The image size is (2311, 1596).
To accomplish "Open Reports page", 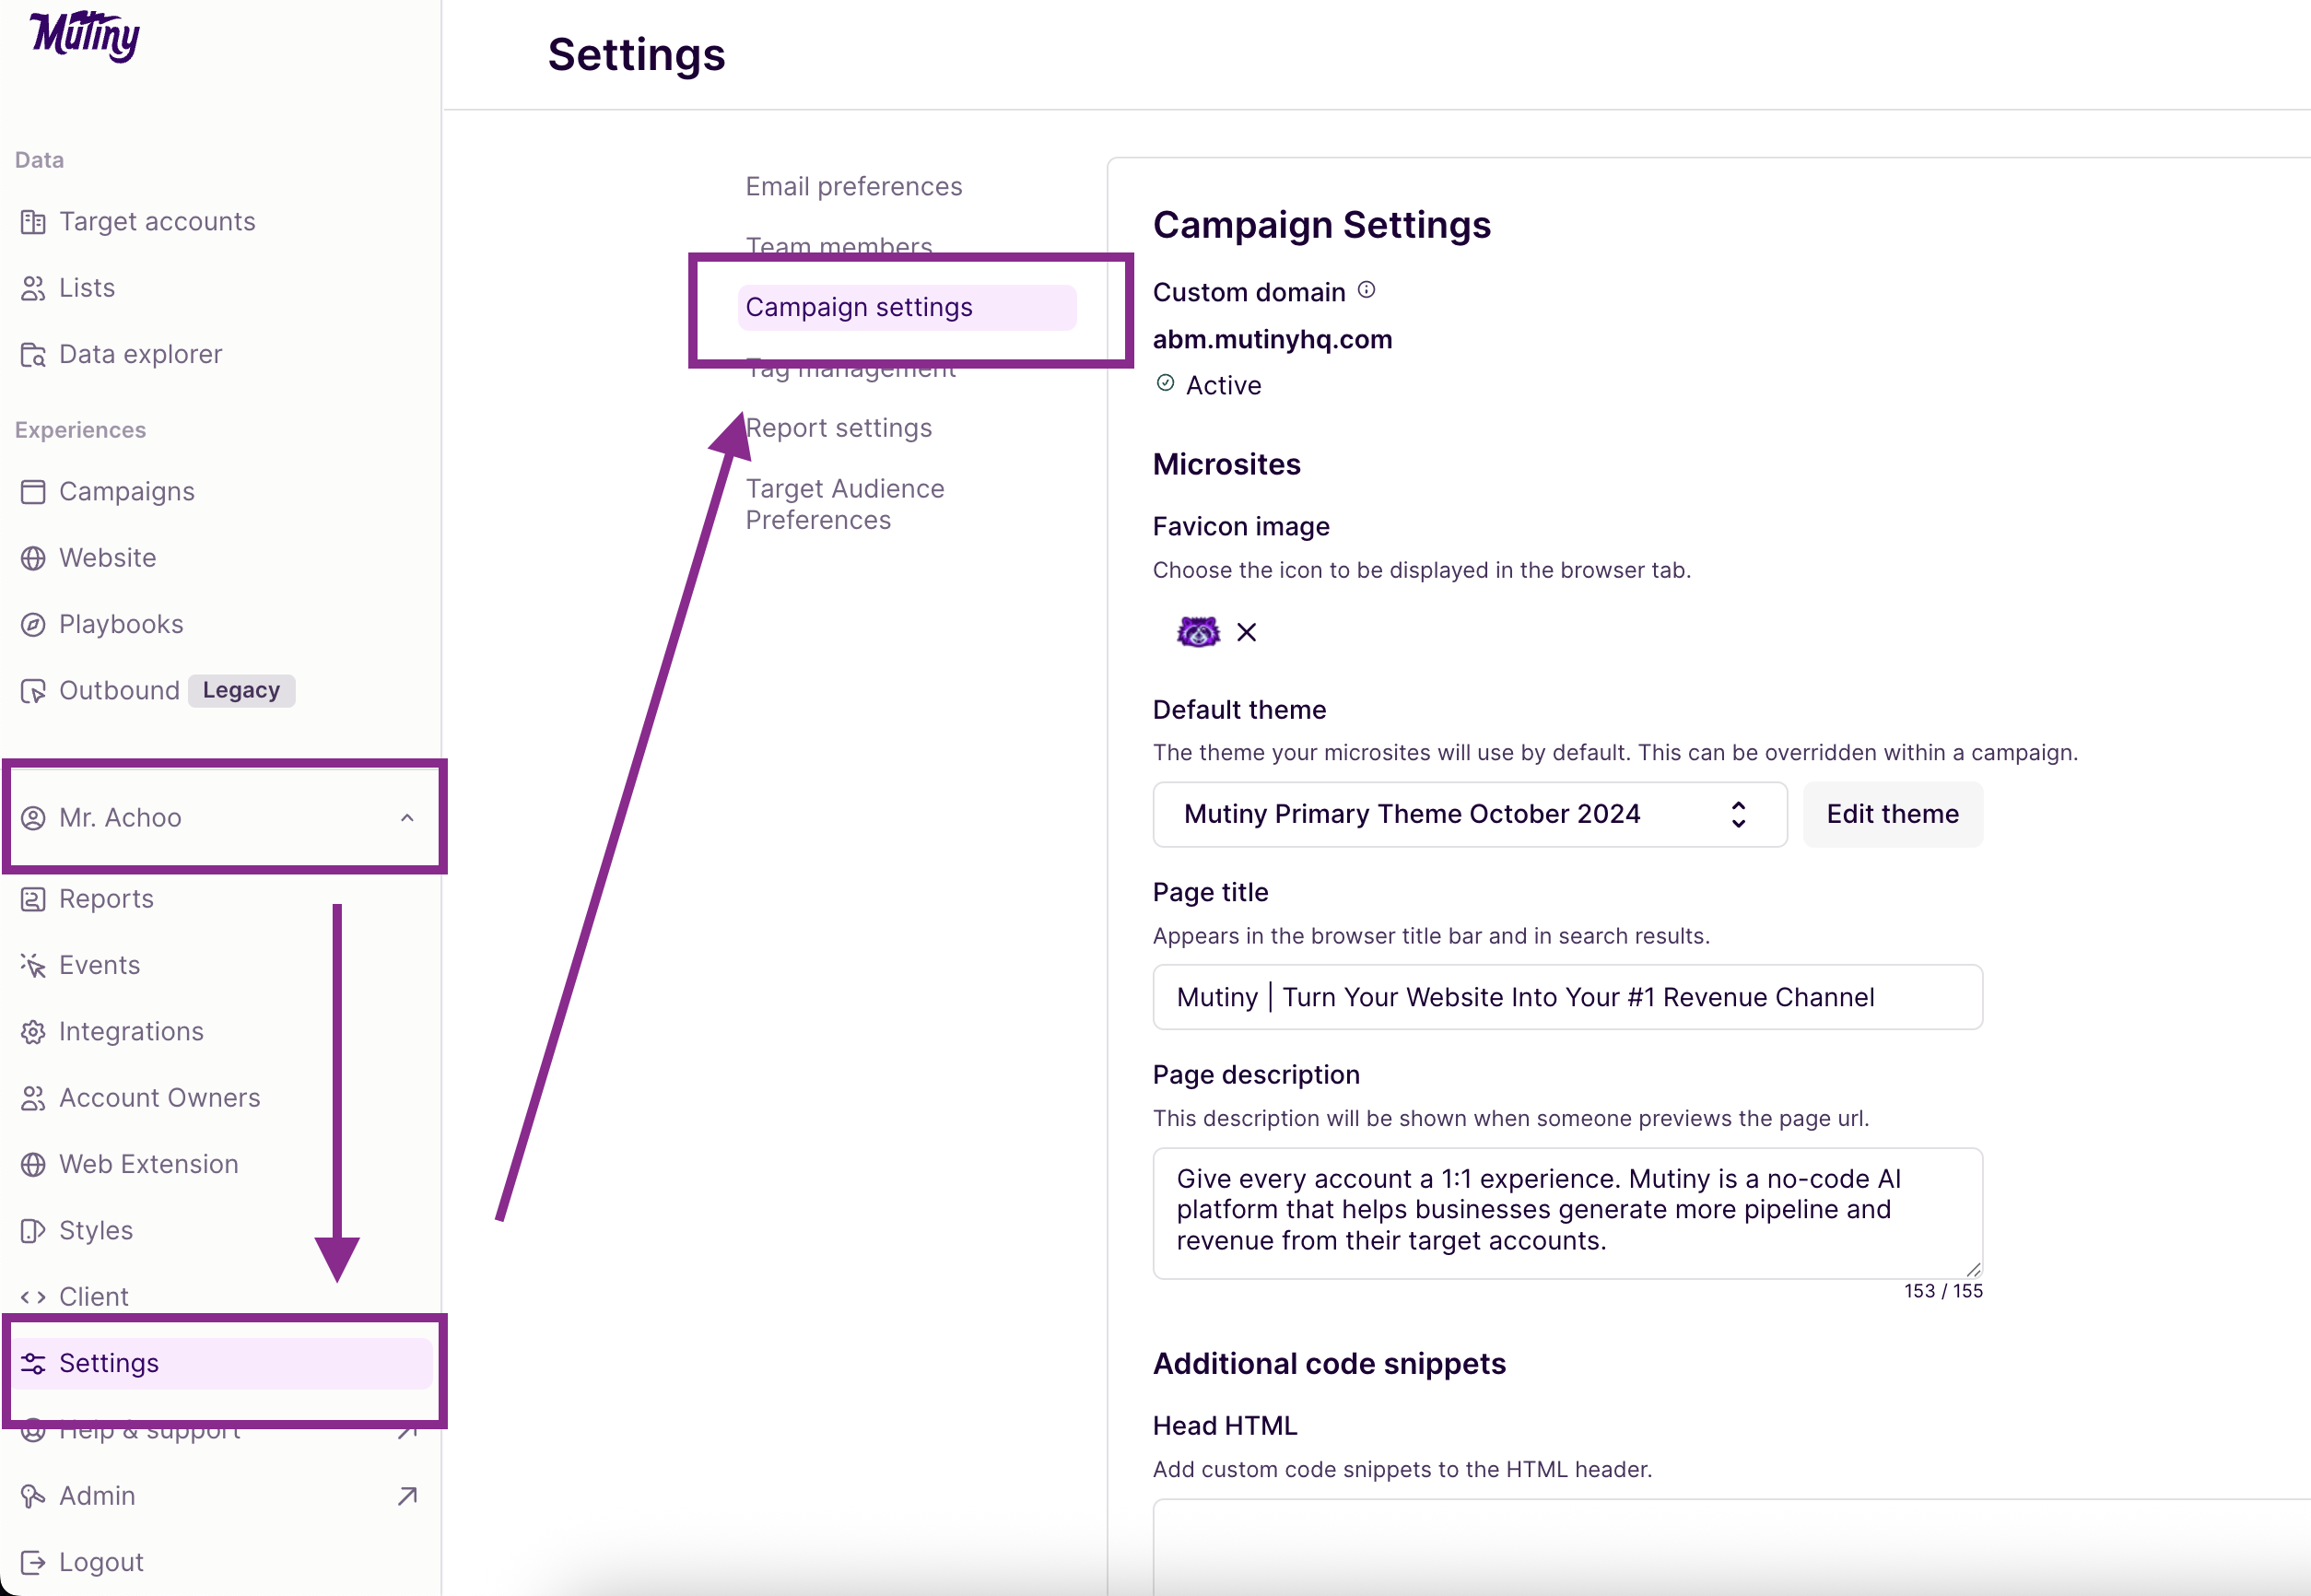I will click(x=106, y=899).
